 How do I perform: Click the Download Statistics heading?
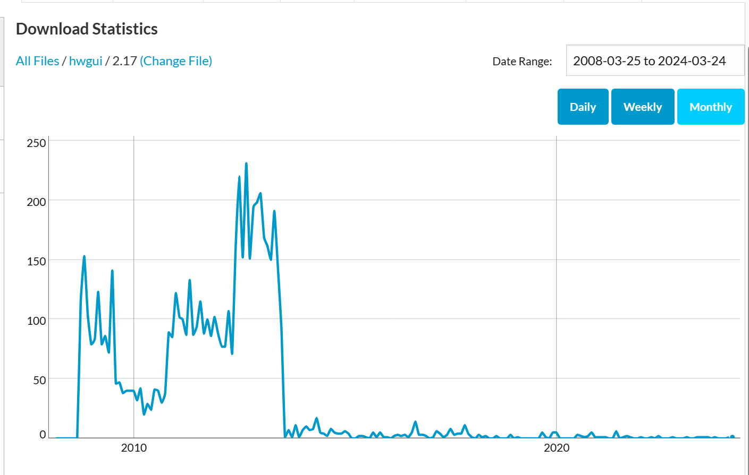87,29
